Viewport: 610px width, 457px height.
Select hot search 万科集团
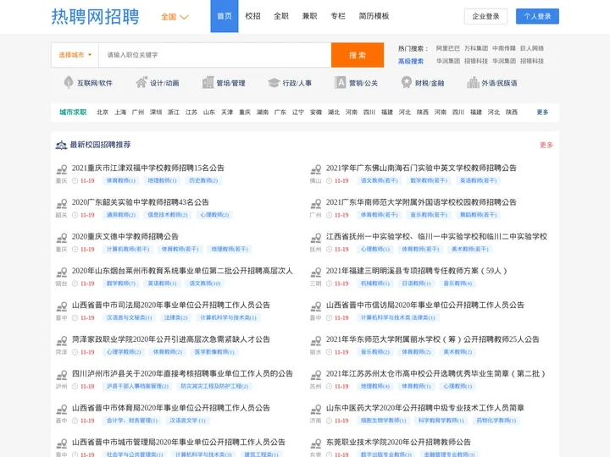pyautogui.click(x=476, y=48)
